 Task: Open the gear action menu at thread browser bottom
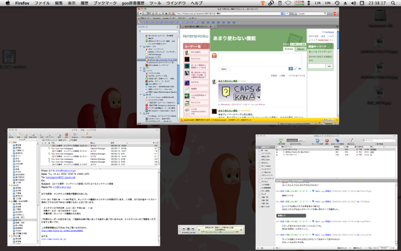pos(262,248)
